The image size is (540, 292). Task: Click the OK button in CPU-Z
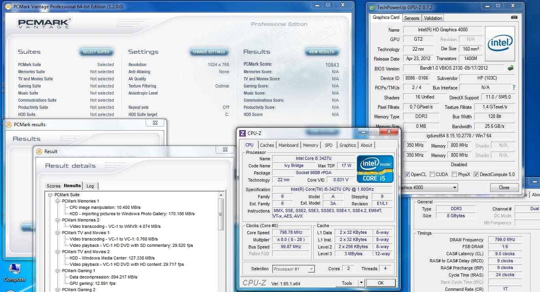coord(381,283)
